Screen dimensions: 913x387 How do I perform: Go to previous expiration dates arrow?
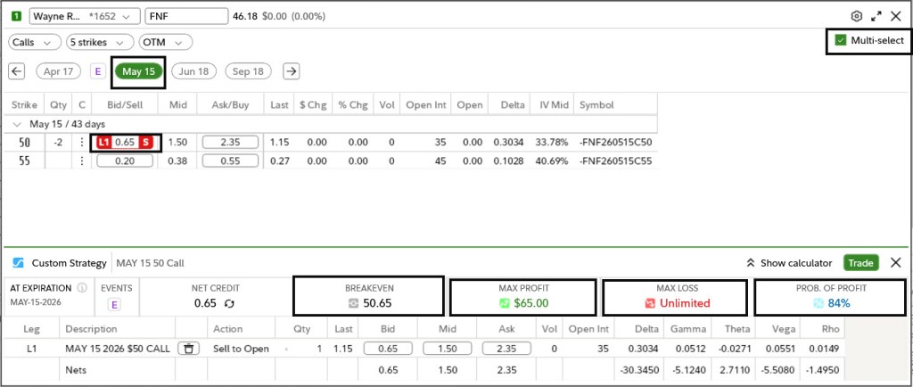point(17,71)
